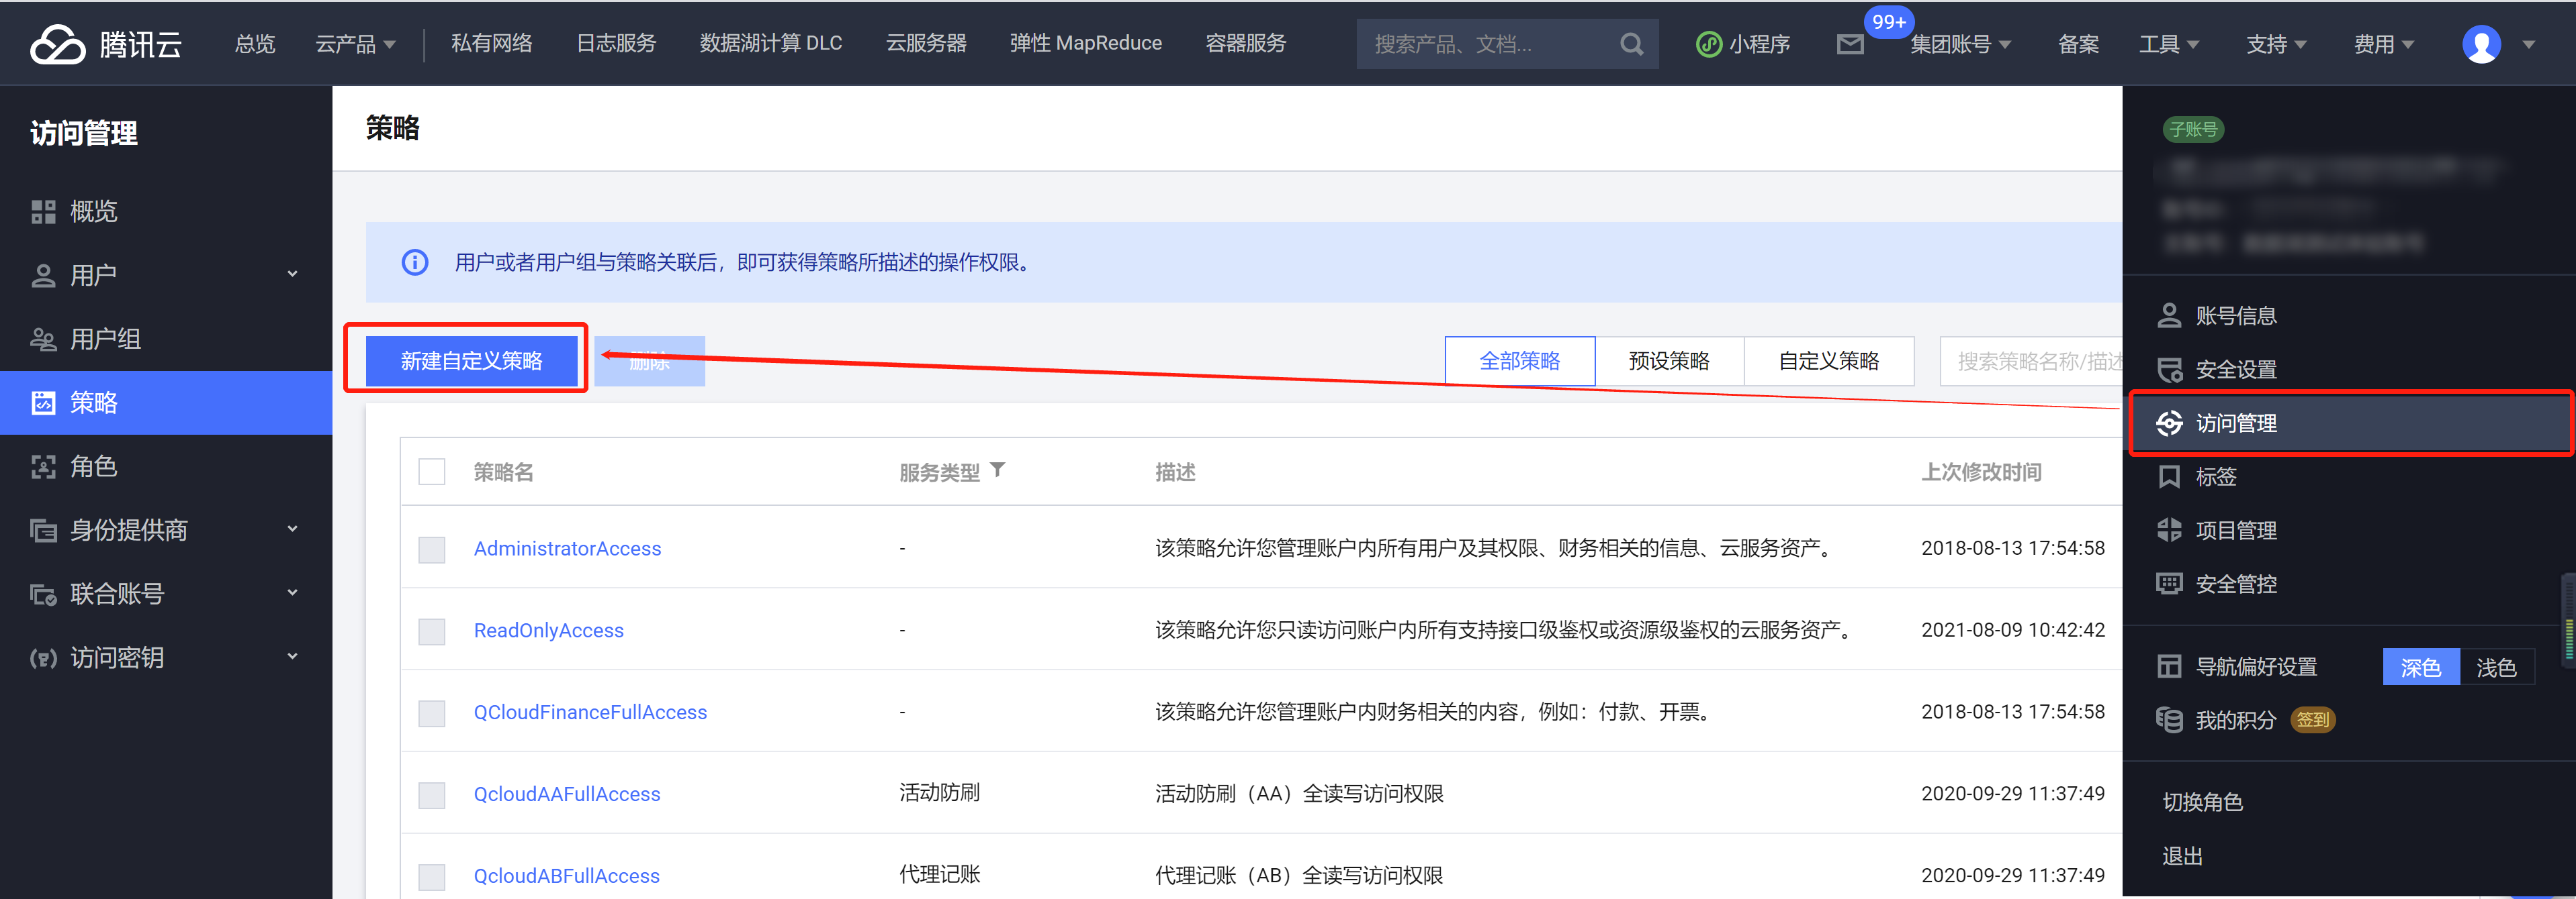Click the 新建自定义策略 button
The image size is (2576, 899).
471,360
